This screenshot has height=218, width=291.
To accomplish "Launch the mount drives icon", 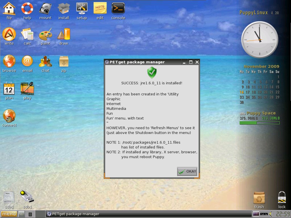I will pyautogui.click(x=45, y=9).
